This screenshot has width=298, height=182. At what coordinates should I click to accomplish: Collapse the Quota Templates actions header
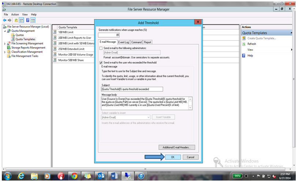pos(291,33)
